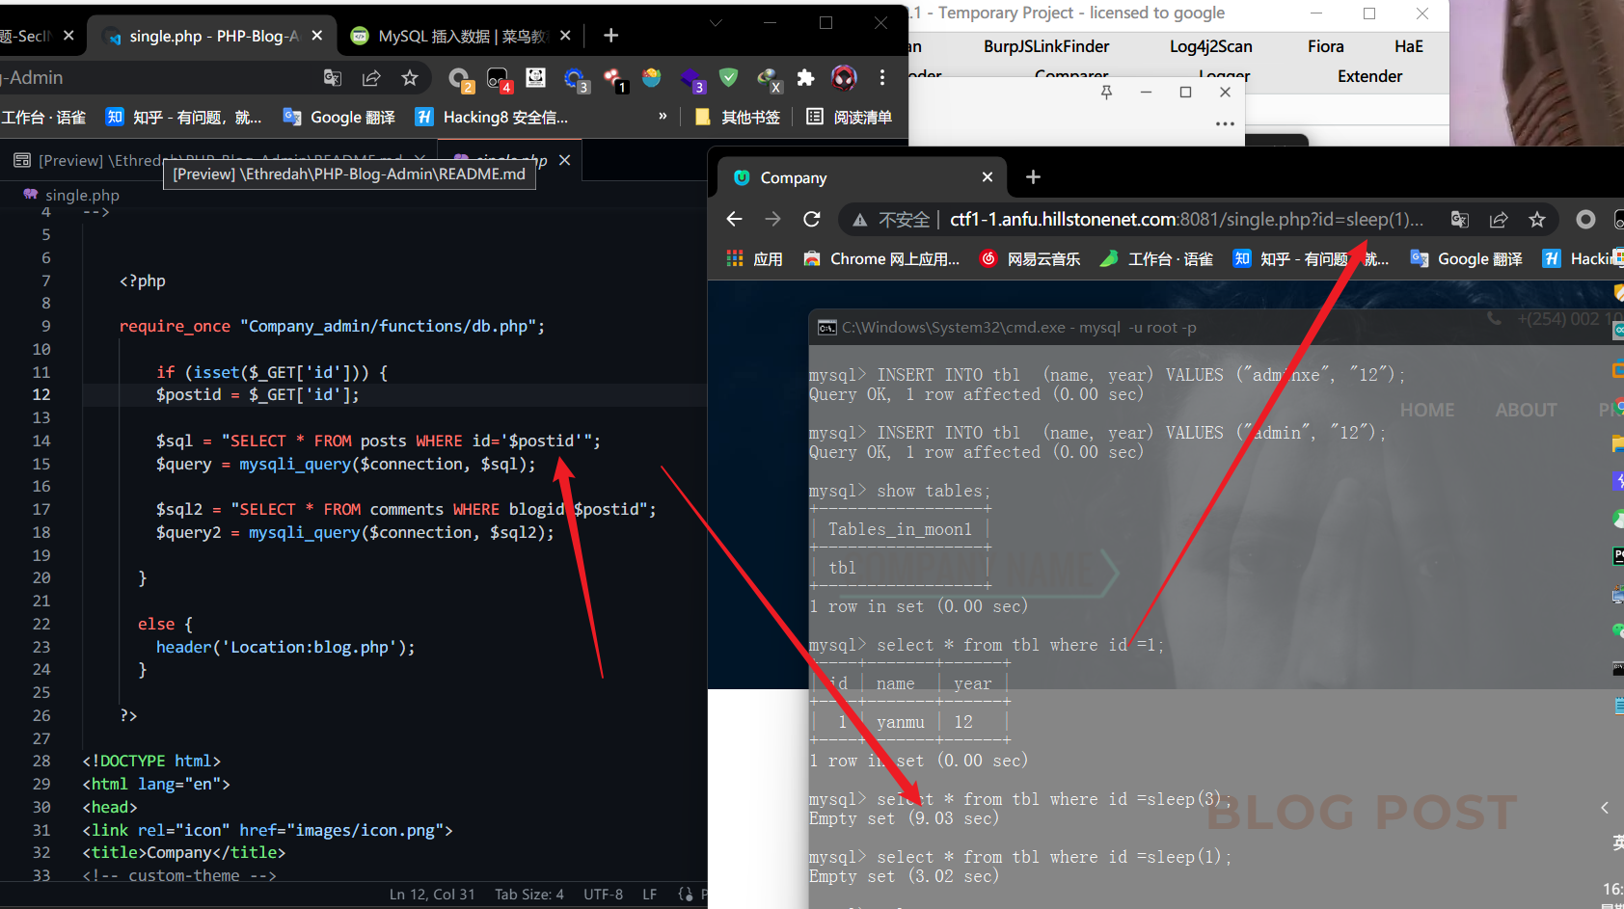Open Extender tab in Burp window
Viewport: 1624px width, 909px height.
click(x=1369, y=76)
